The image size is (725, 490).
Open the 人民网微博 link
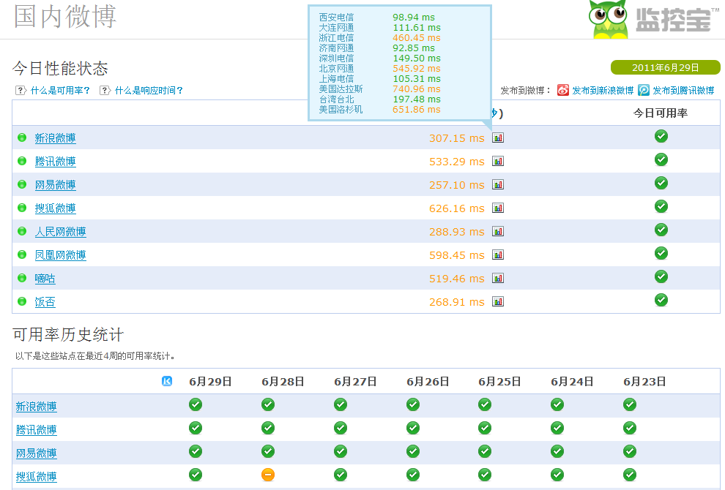[x=60, y=232]
